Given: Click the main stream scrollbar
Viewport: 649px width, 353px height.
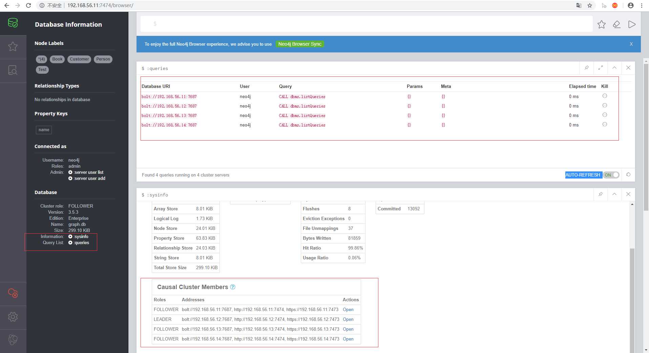Looking at the screenshot, I should [646, 137].
